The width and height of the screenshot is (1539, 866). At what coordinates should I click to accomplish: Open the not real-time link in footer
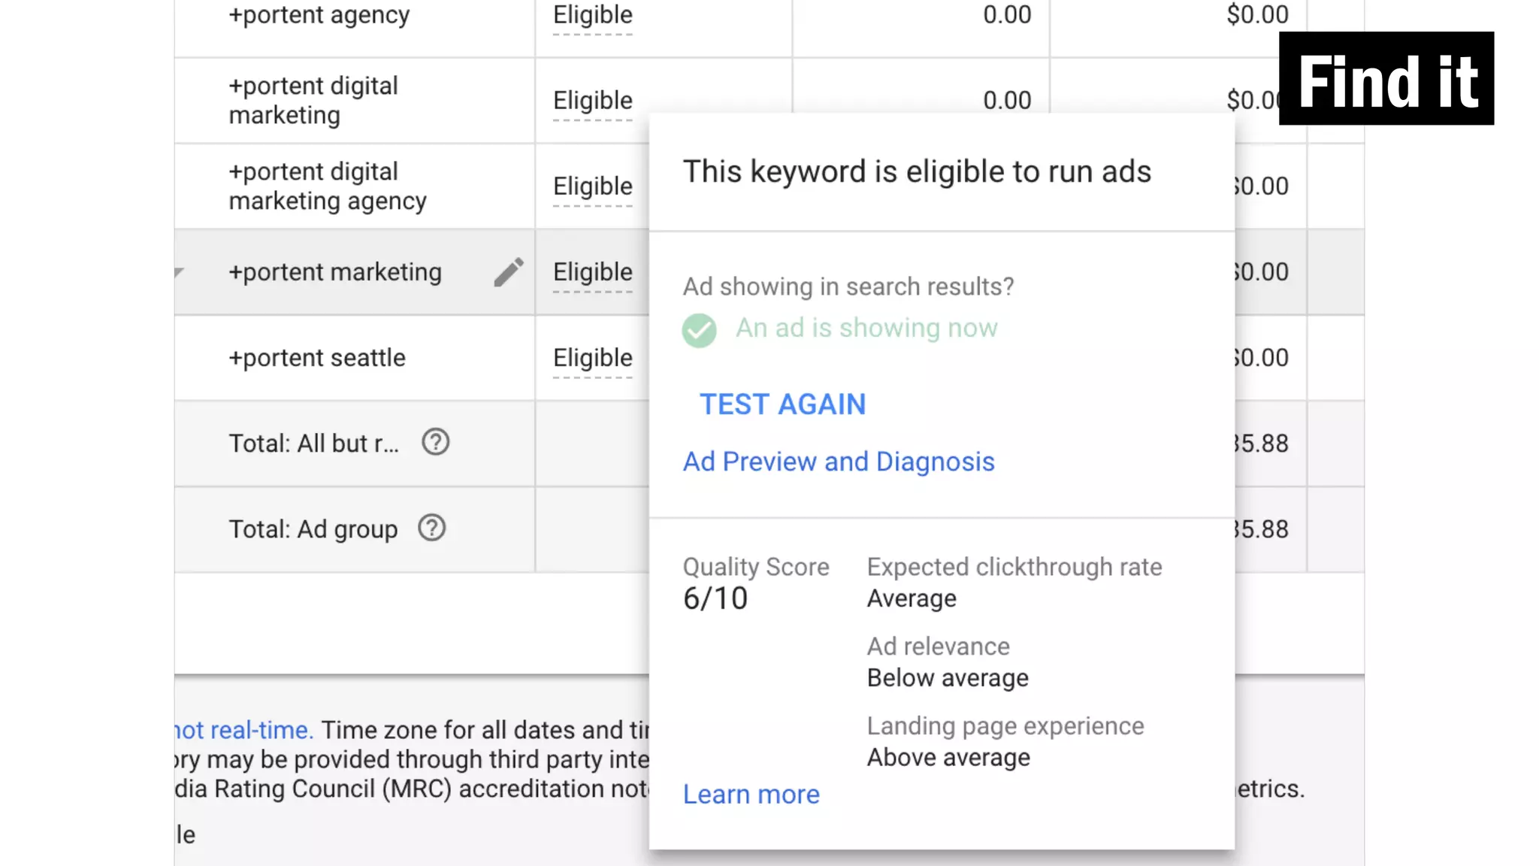click(x=243, y=730)
